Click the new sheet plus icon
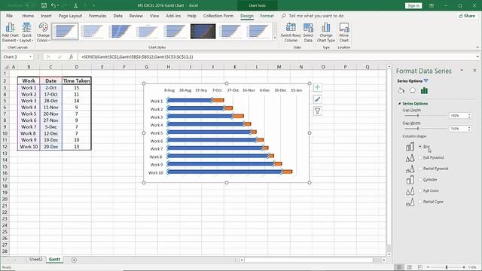 74,260
